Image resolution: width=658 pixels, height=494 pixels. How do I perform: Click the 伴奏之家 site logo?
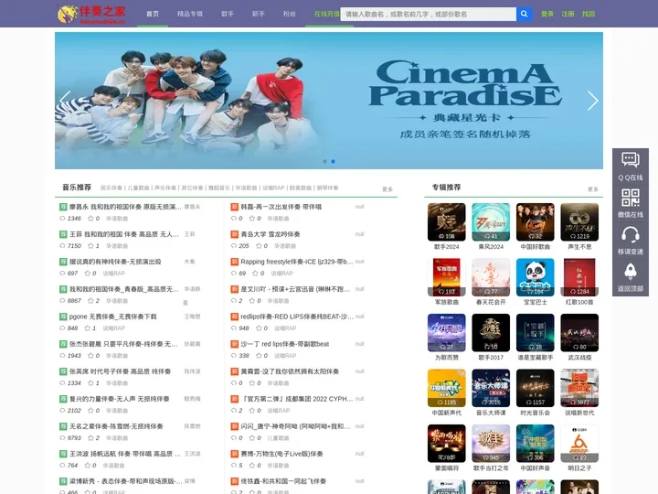pos(91,14)
